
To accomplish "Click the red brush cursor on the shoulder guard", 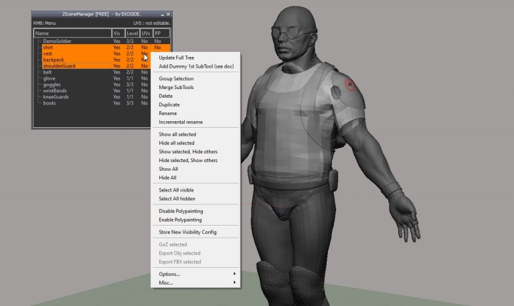I will pos(349,84).
